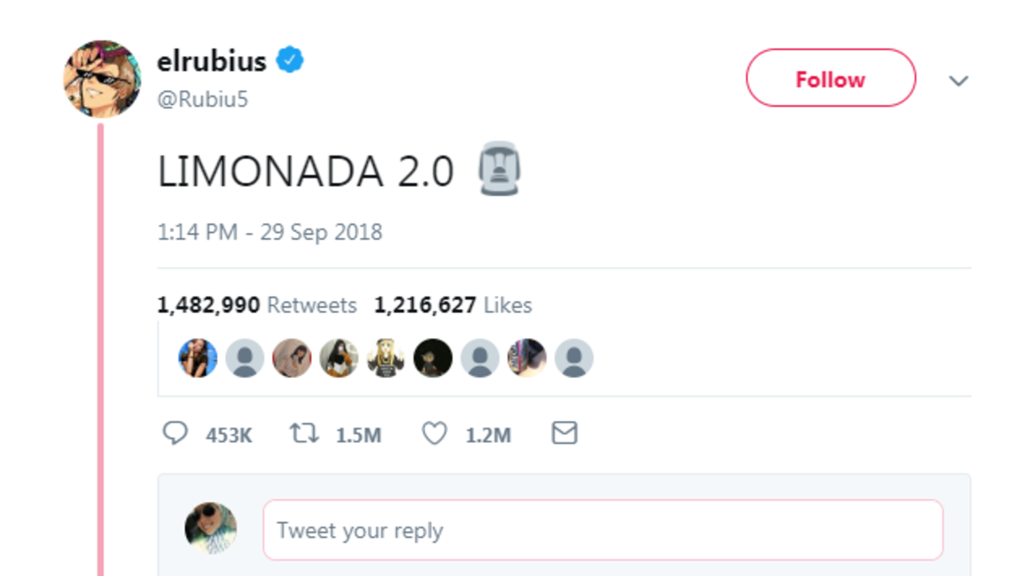Like the tweet using the heart icon
The image size is (1025, 576).
[x=434, y=433]
